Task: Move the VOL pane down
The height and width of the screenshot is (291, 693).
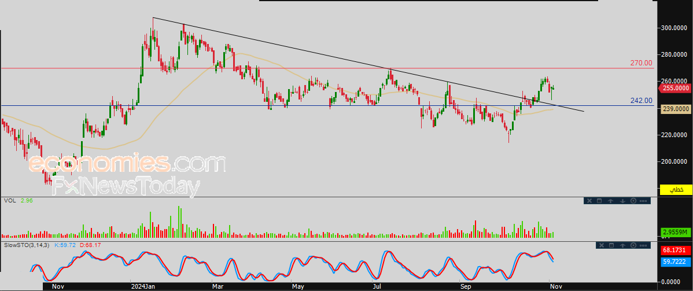Action: pyautogui.click(x=622, y=201)
